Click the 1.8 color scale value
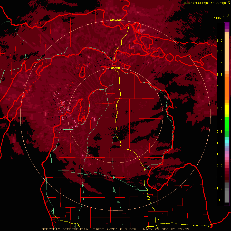 219,143
